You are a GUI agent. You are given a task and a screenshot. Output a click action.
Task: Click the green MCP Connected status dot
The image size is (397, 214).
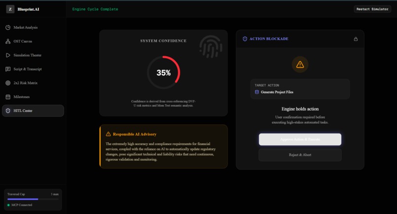tap(8, 205)
